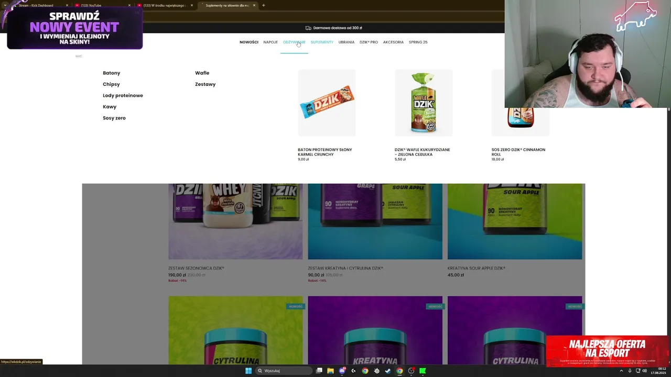The image size is (671, 377).
Task: Click the Sprawdź Nowy Event banner
Action: tap(74, 28)
